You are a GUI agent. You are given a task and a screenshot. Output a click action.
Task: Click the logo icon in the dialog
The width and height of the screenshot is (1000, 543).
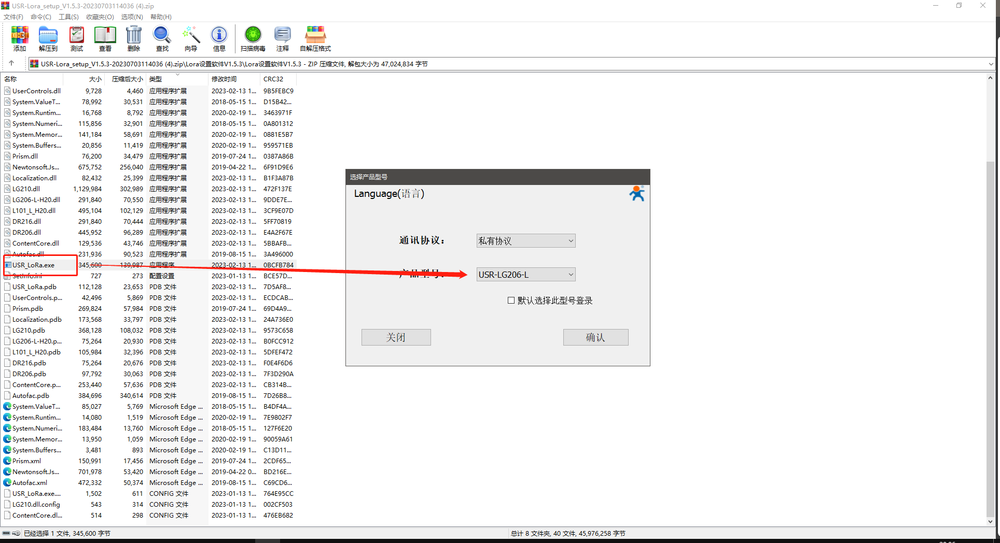pyautogui.click(x=637, y=194)
